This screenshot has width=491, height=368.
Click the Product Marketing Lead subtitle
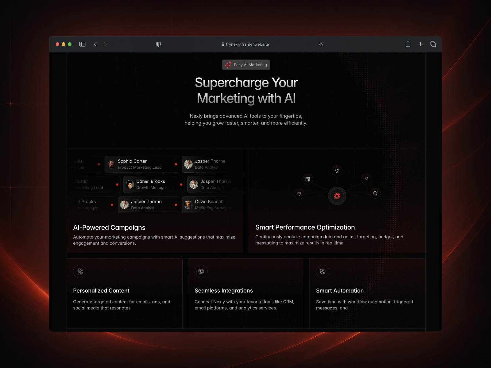(140, 167)
